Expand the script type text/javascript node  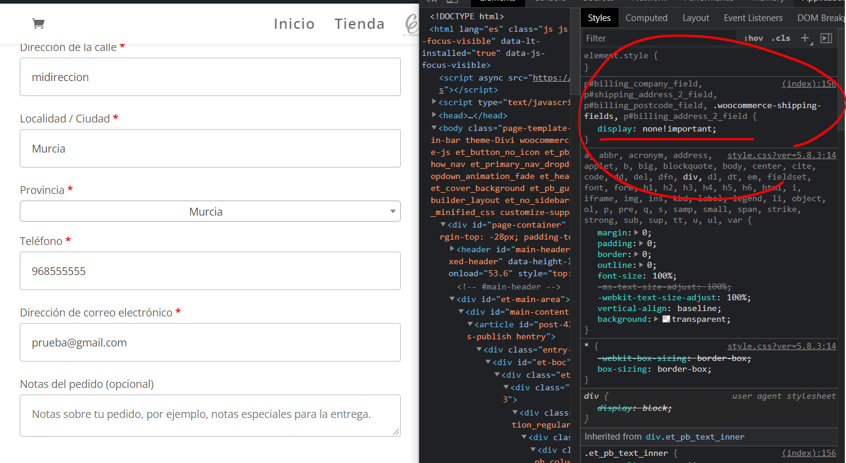point(434,102)
